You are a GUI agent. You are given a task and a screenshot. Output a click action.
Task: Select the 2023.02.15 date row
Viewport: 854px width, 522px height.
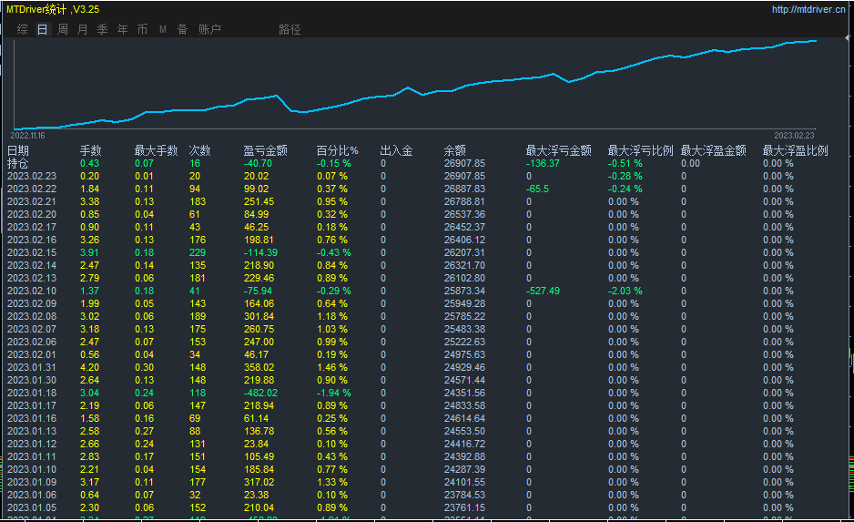click(x=32, y=252)
